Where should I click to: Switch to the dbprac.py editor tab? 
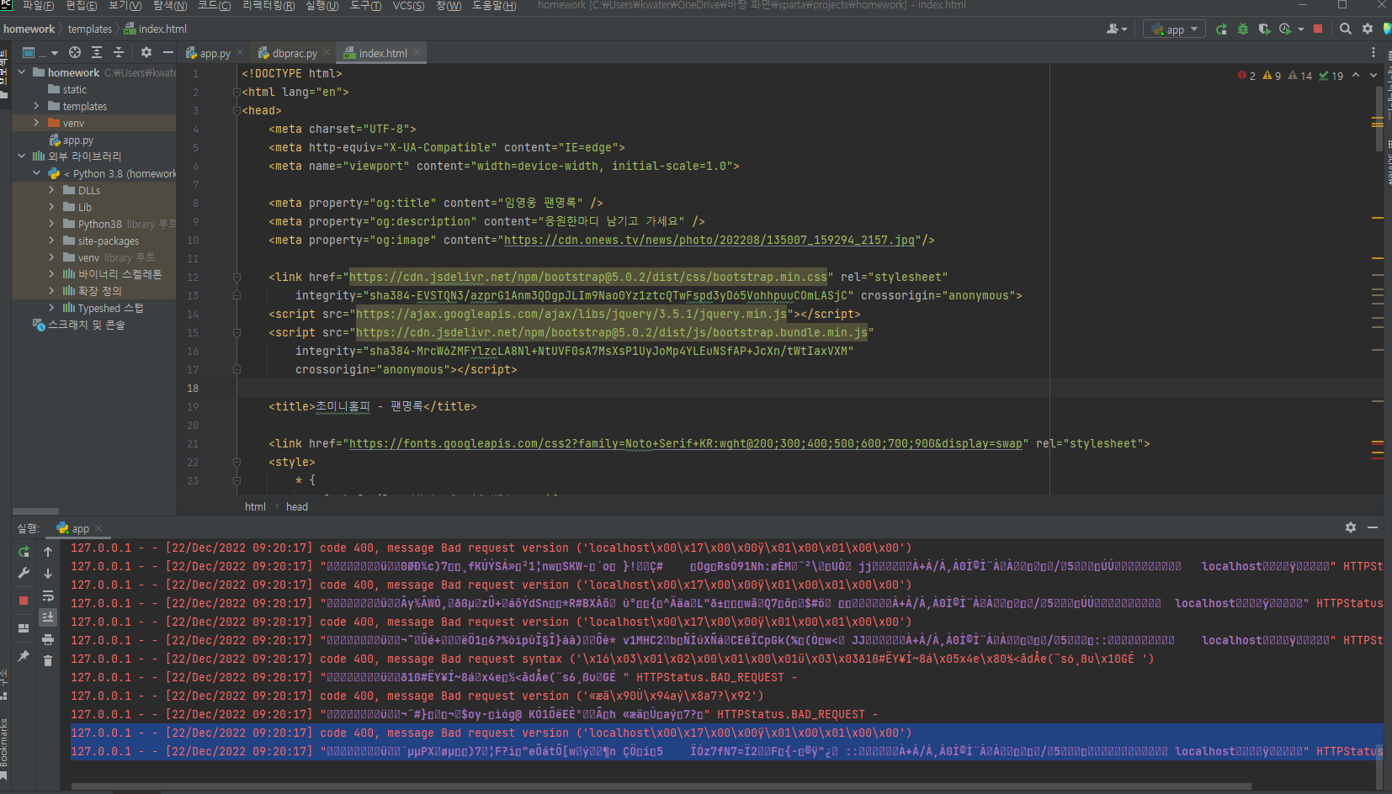click(295, 53)
